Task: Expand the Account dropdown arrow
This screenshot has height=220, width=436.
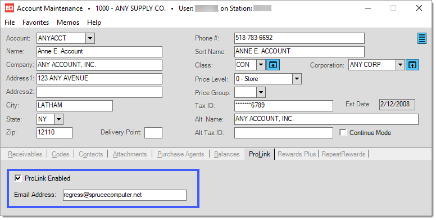Action: pos(90,38)
